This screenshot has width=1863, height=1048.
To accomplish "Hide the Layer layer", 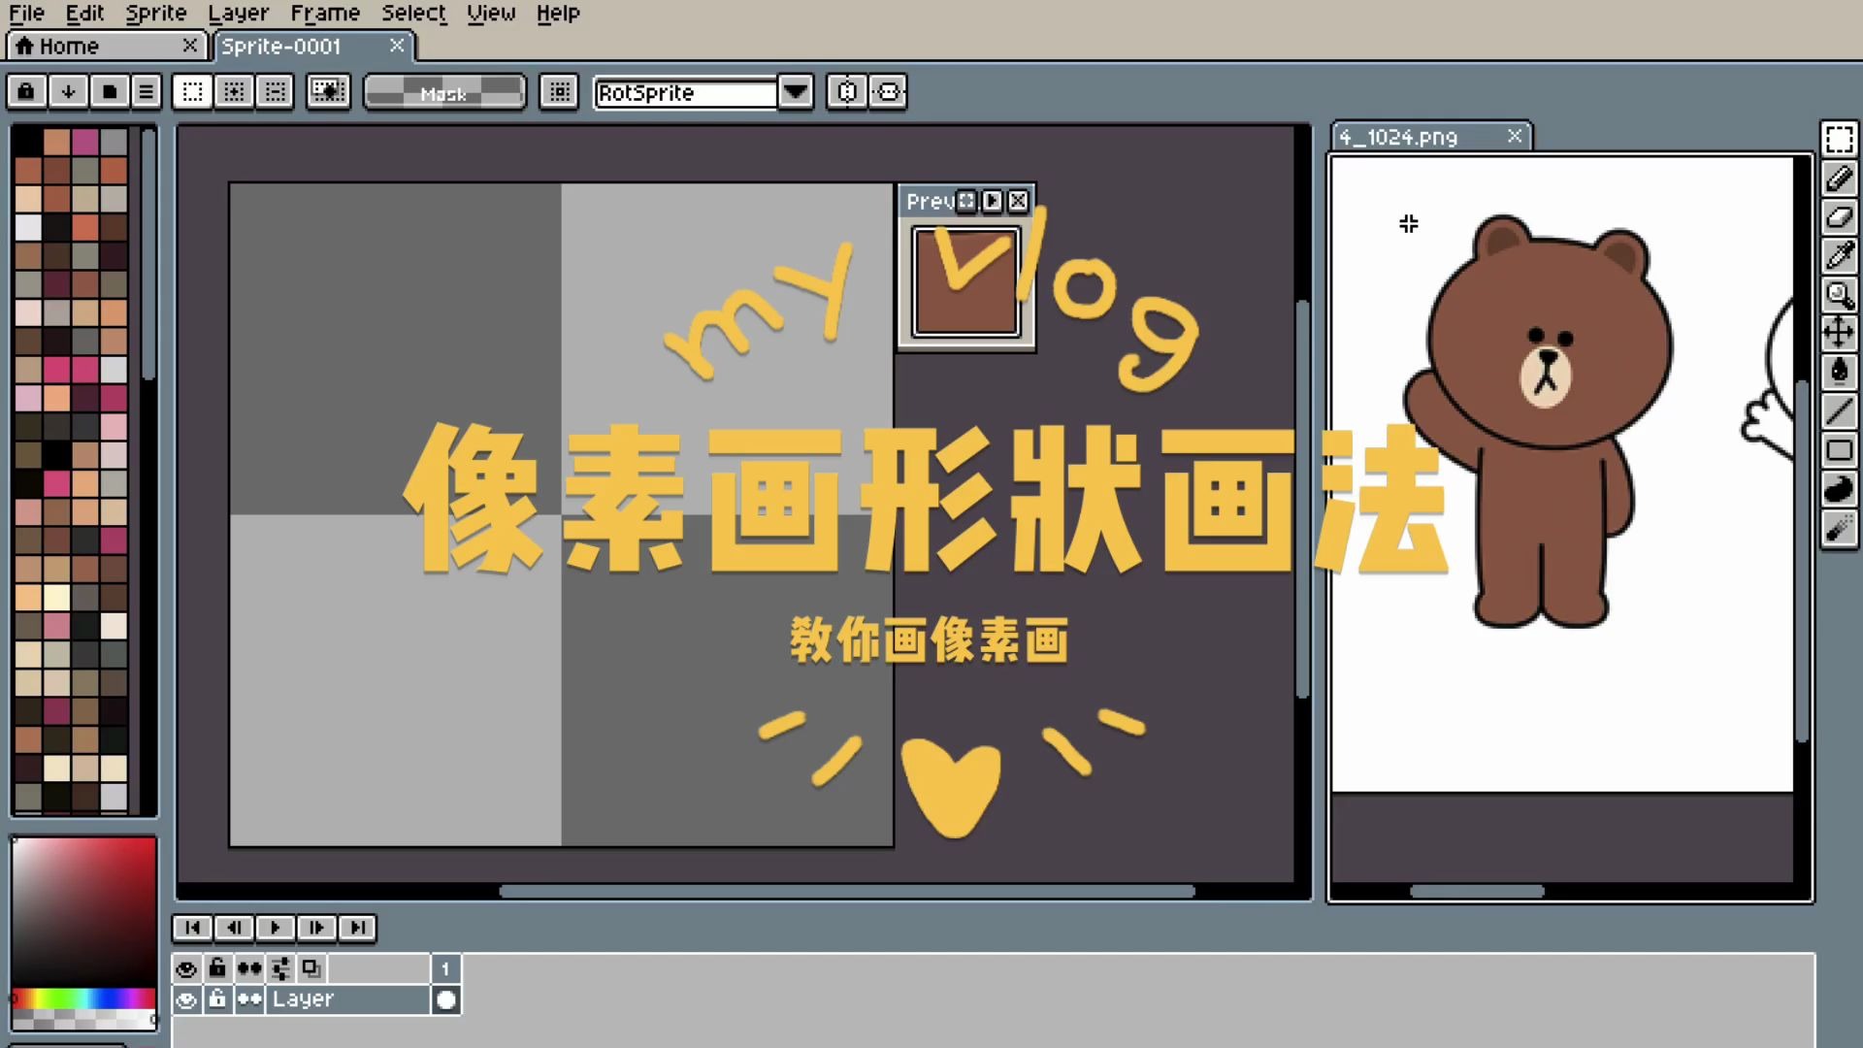I will pos(186,999).
